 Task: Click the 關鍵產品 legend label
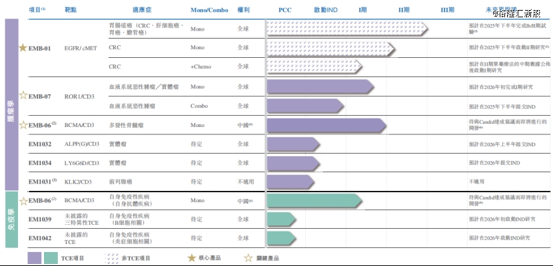[x=267, y=258]
